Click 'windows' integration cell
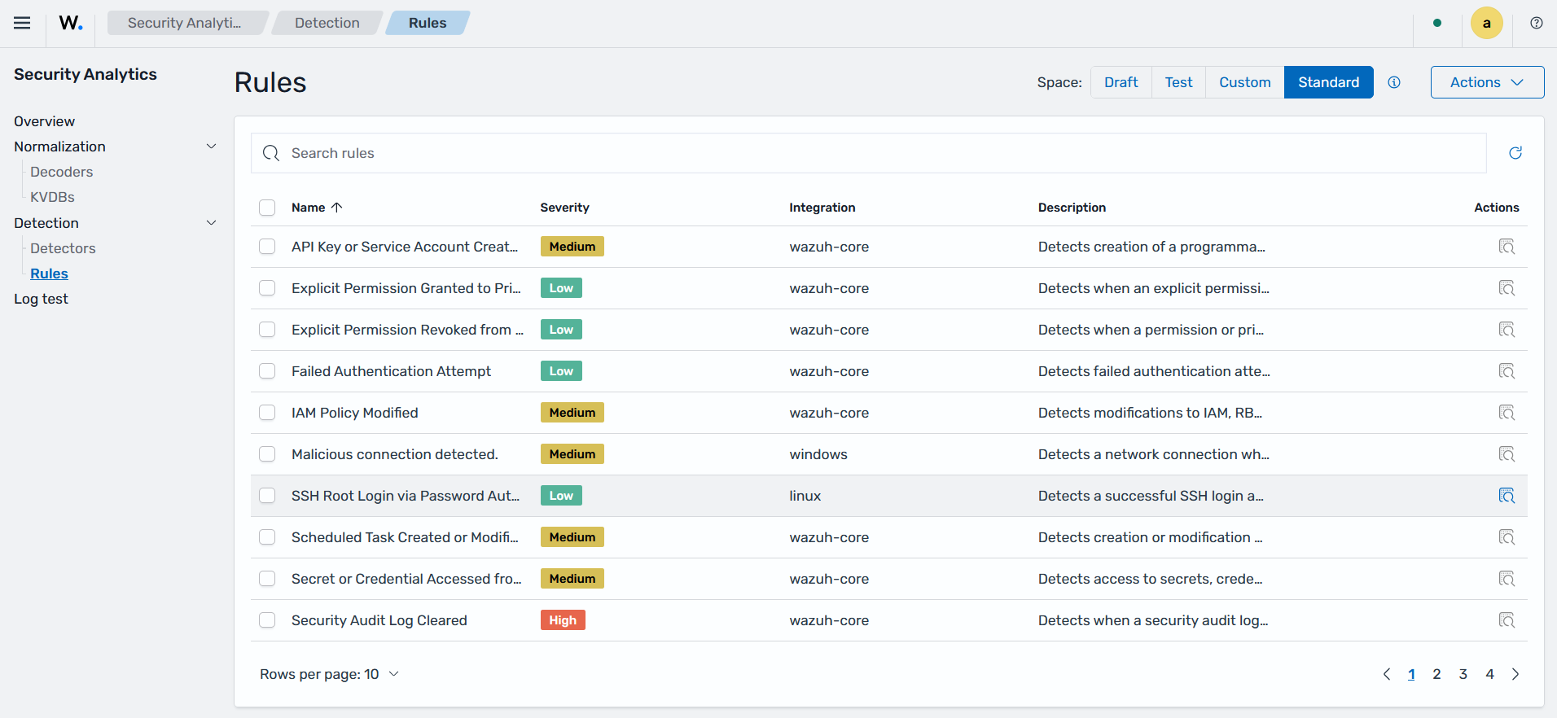Viewport: 1557px width, 718px height. (818, 454)
